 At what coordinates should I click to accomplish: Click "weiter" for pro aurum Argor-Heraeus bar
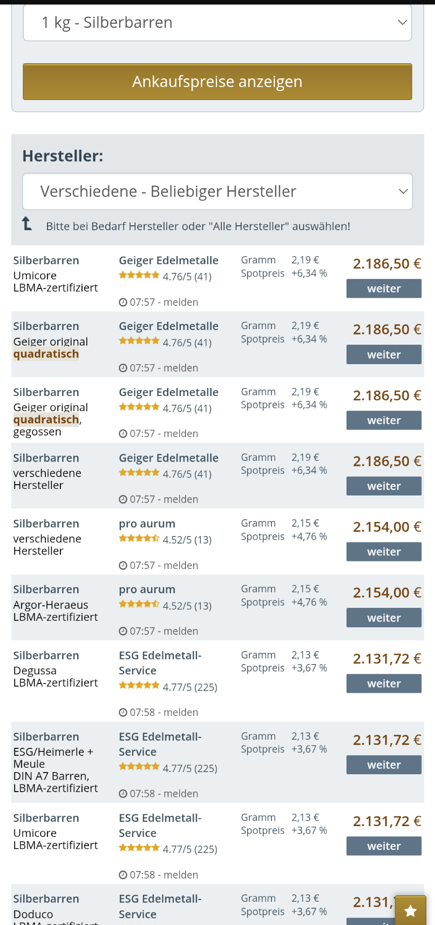click(384, 618)
